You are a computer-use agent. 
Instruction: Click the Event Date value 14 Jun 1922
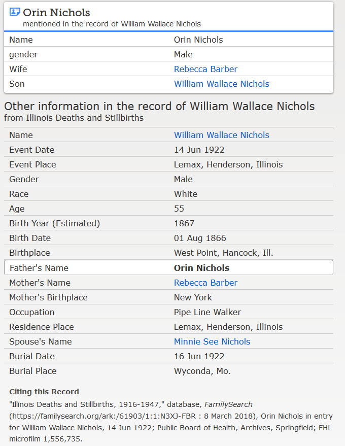point(199,150)
